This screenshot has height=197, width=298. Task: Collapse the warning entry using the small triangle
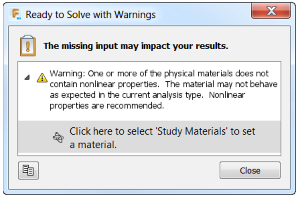click(27, 77)
